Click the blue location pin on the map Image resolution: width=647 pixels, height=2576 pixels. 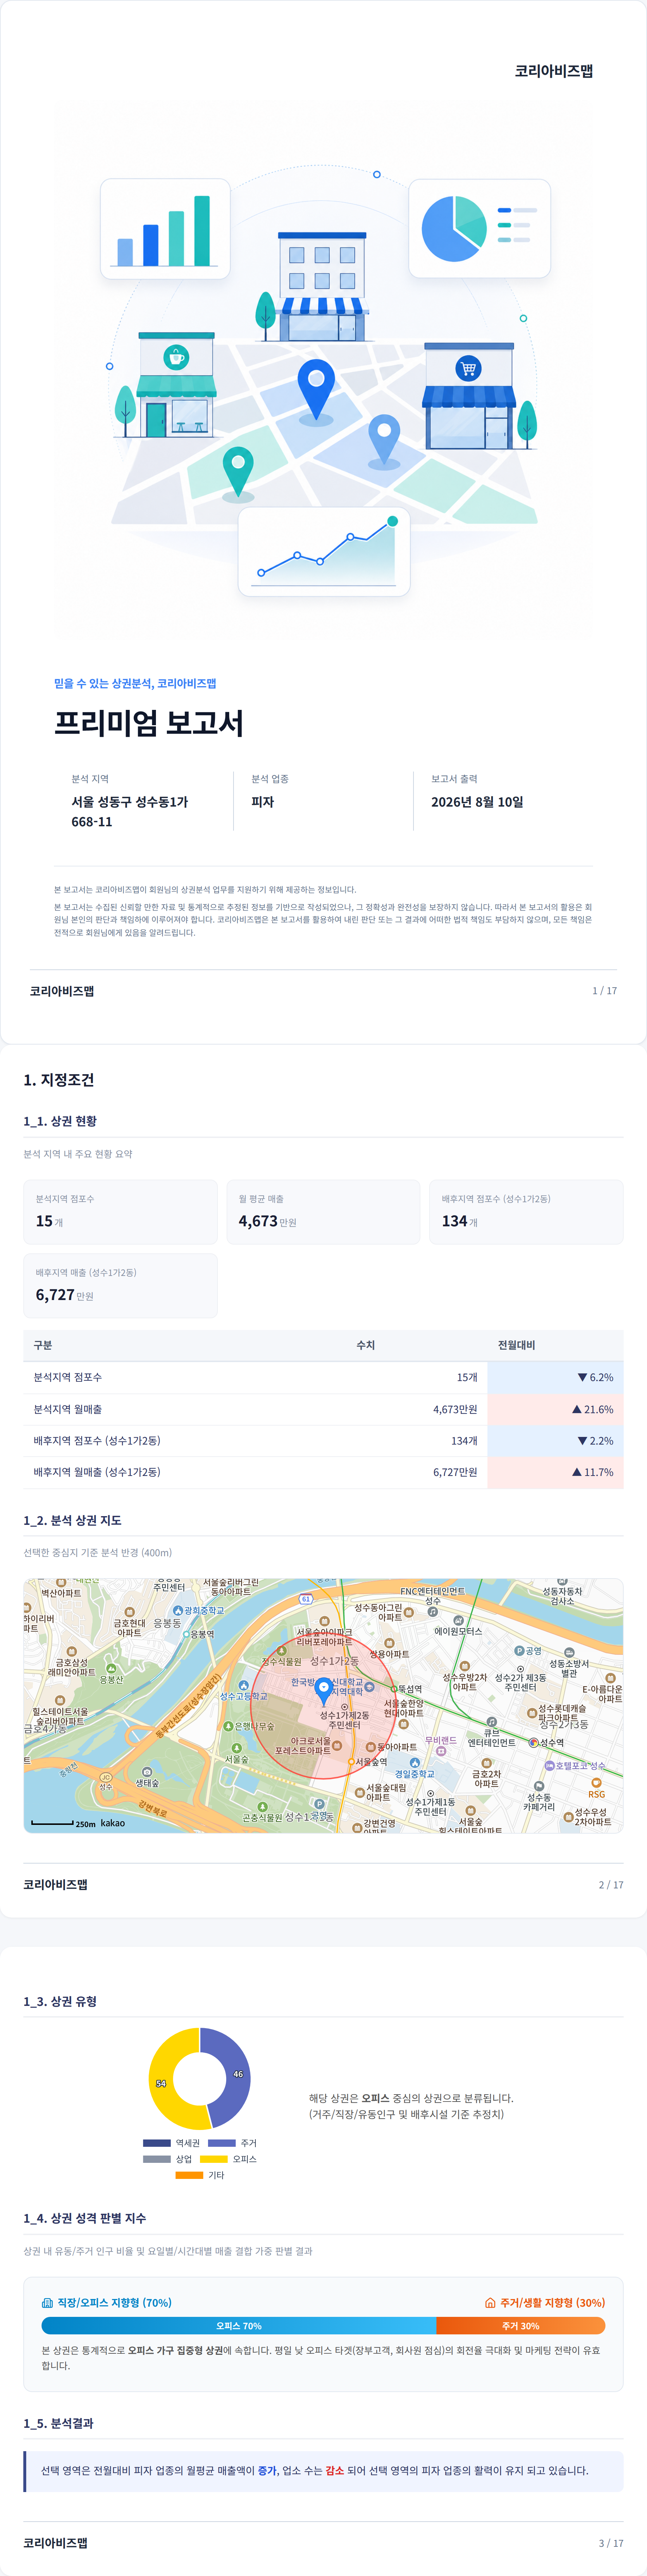pyautogui.click(x=323, y=1692)
